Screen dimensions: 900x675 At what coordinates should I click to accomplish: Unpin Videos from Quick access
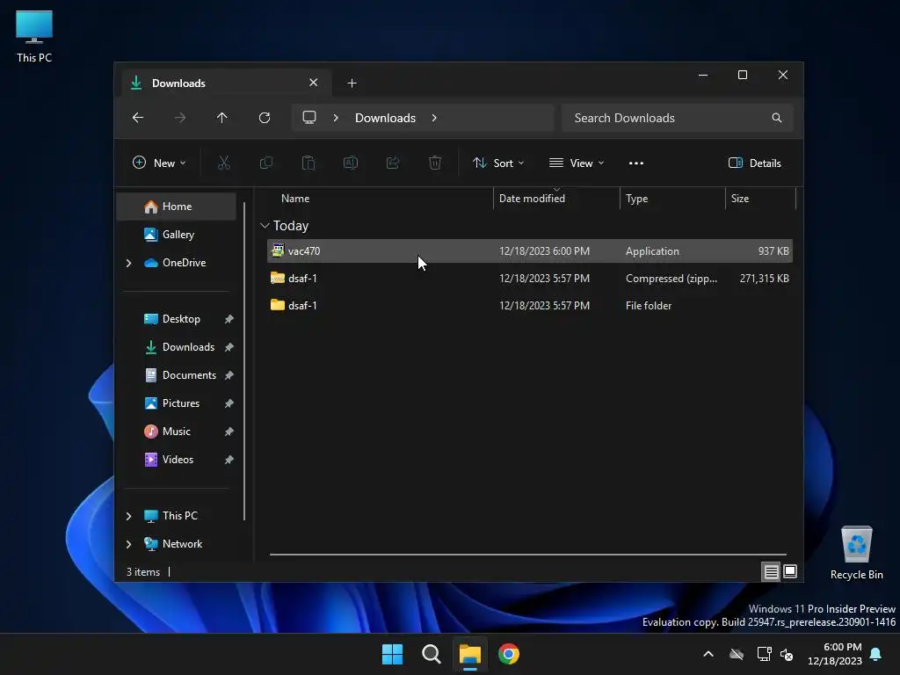pyautogui.click(x=229, y=460)
